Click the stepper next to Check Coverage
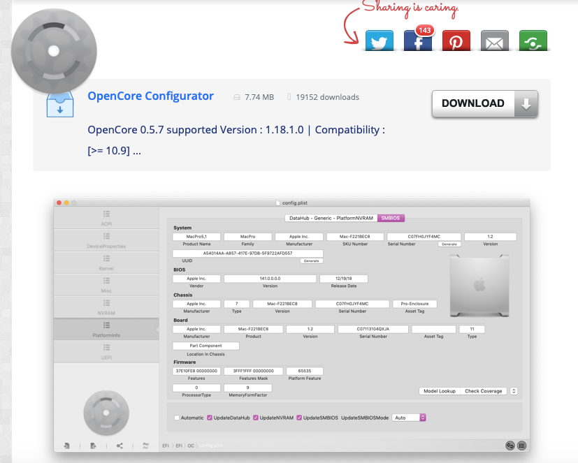 coord(514,391)
